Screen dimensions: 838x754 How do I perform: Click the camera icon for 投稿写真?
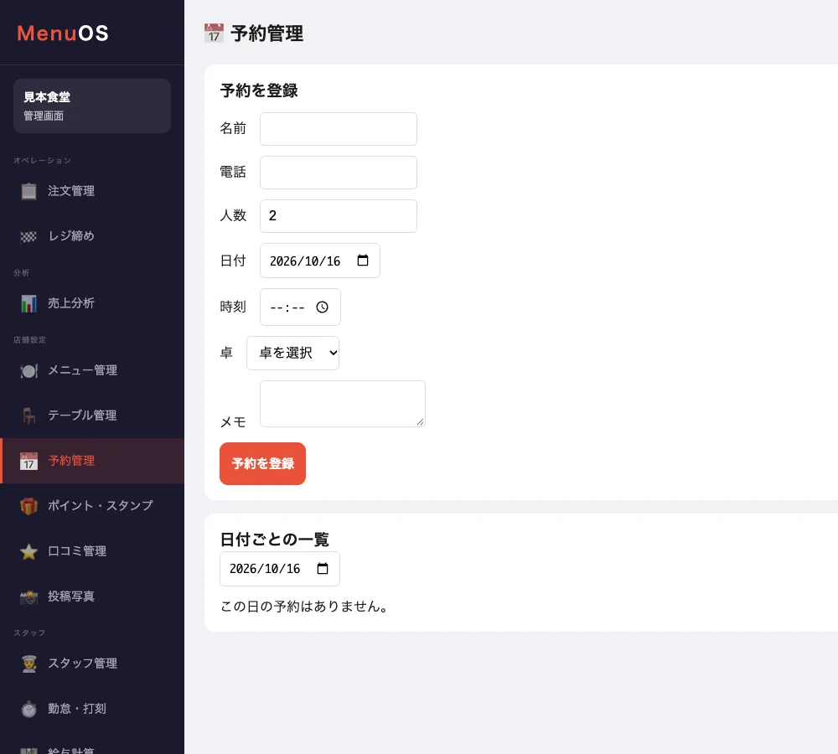click(x=28, y=596)
